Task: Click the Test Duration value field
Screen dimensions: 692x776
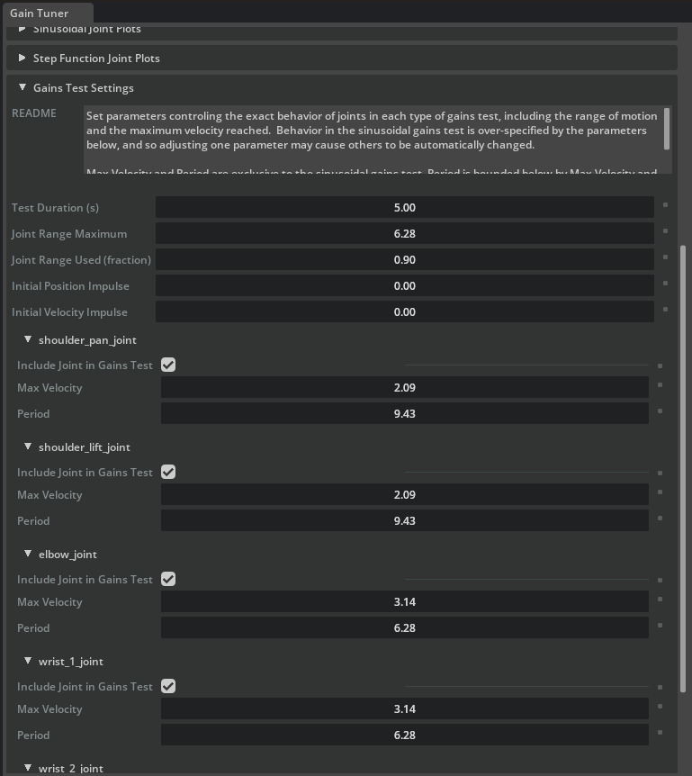Action: click(x=405, y=207)
